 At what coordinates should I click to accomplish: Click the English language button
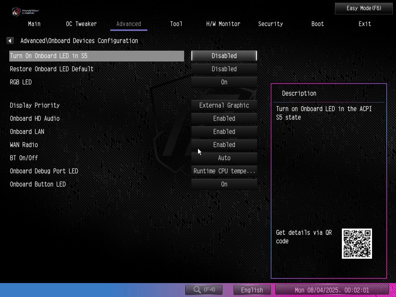point(252,290)
